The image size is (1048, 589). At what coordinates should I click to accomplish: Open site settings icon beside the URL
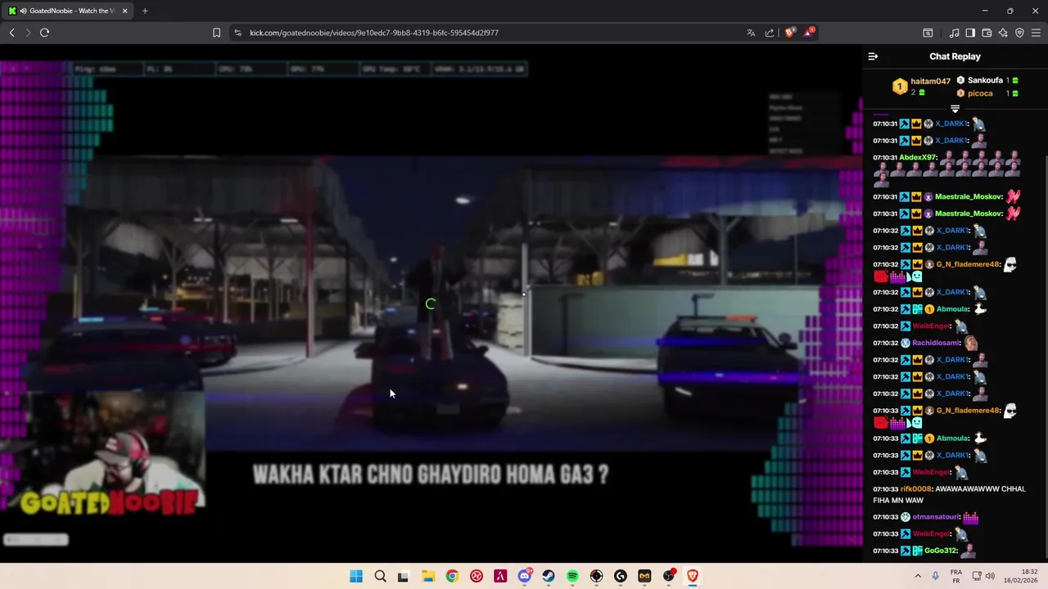pos(237,33)
